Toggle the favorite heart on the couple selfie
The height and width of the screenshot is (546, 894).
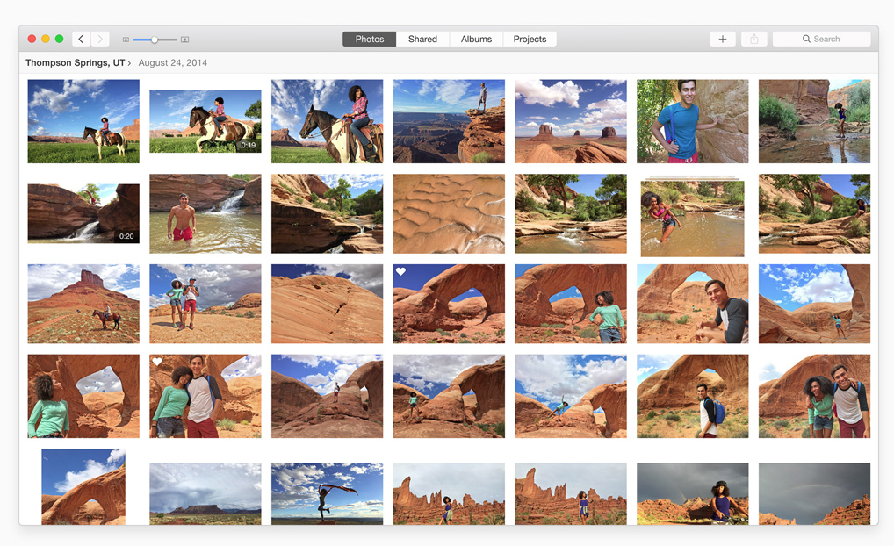click(x=157, y=362)
